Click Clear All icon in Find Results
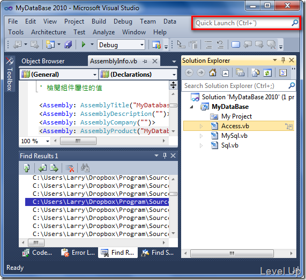 (70, 168)
